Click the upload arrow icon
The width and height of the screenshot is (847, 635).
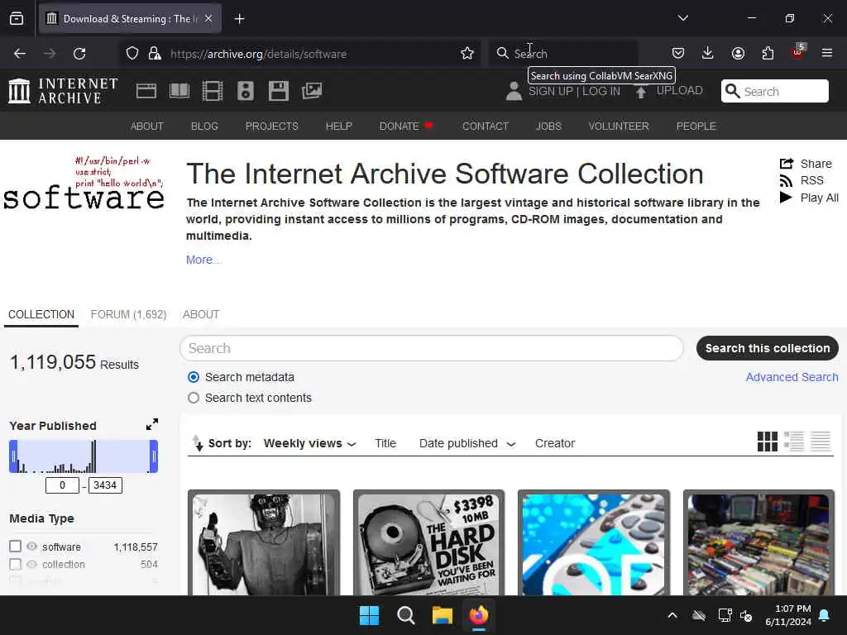(641, 92)
